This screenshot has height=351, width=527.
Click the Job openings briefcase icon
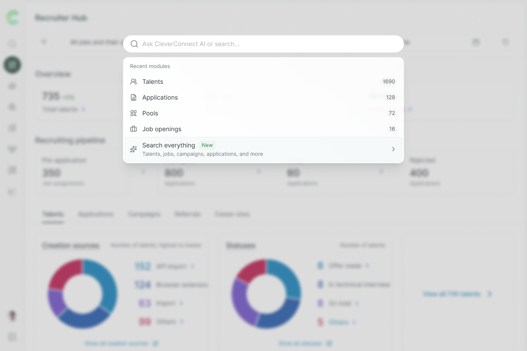pyautogui.click(x=134, y=129)
